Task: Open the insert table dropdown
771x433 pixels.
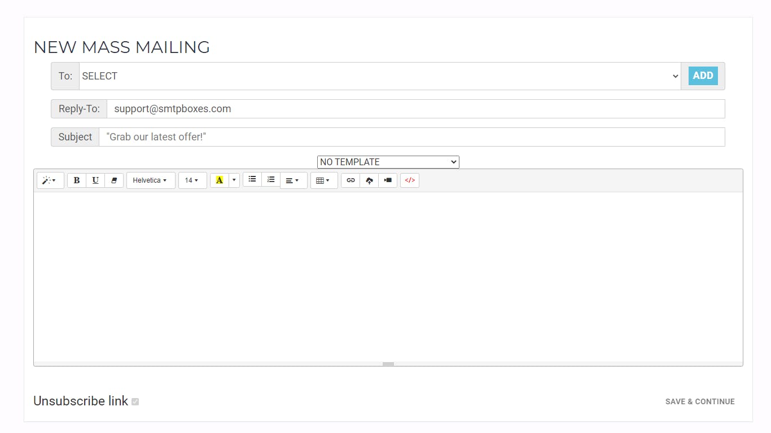Action: click(324, 180)
